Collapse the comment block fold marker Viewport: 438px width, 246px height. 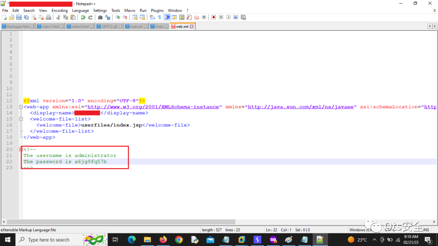[21, 150]
